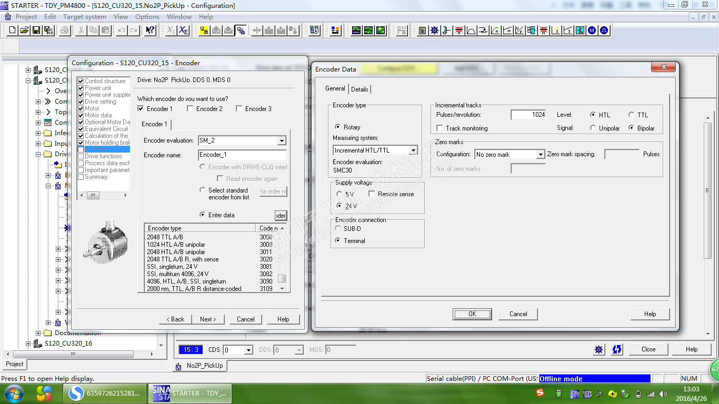719x404 pixels.
Task: Click the blue refresh arrows icon near Close
Action: point(617,349)
